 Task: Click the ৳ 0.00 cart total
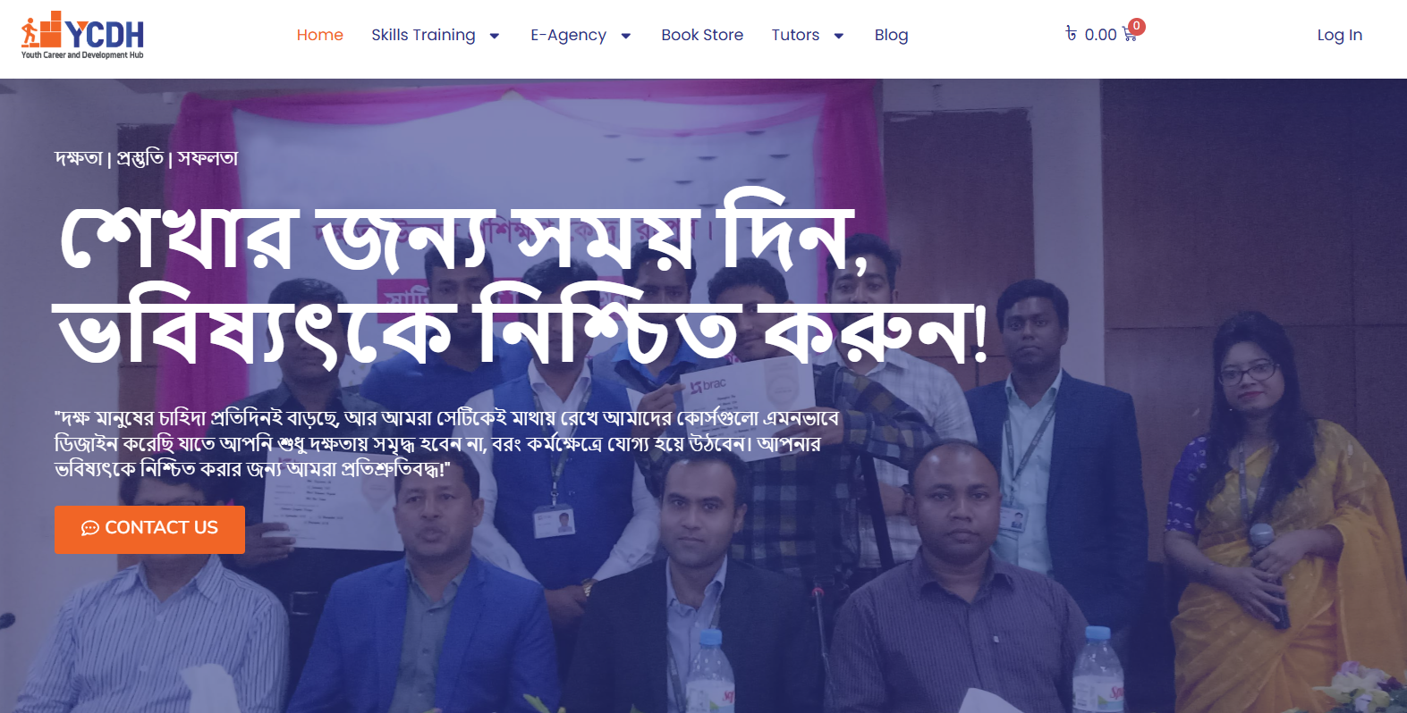pyautogui.click(x=1091, y=35)
